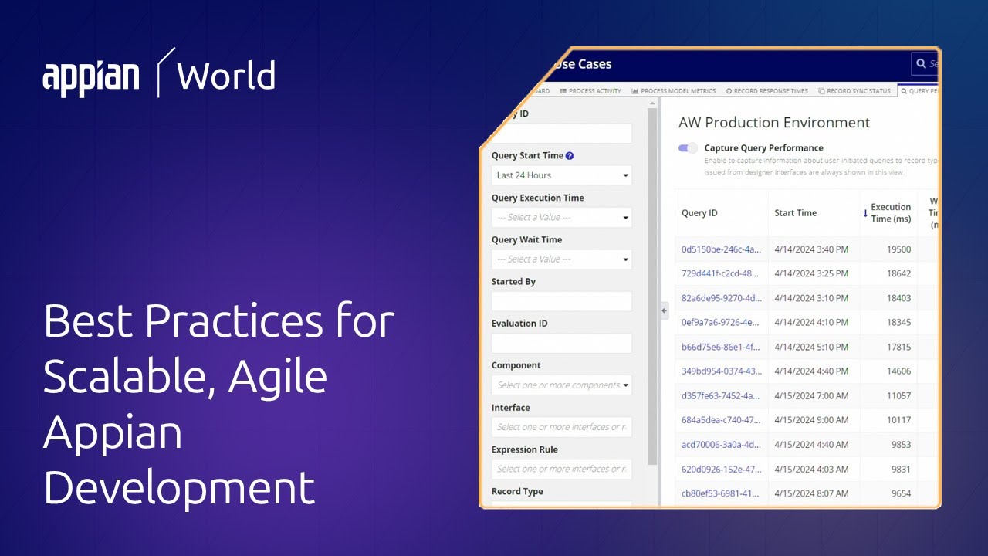Click Record Sync Status tab icon
988x556 pixels.
(822, 91)
